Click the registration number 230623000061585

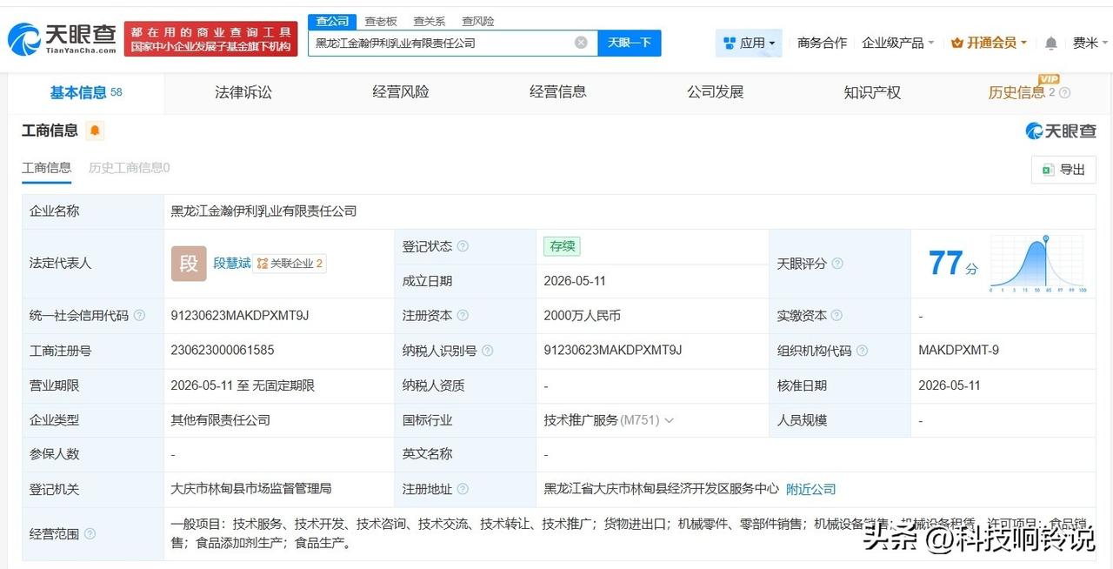(x=223, y=351)
